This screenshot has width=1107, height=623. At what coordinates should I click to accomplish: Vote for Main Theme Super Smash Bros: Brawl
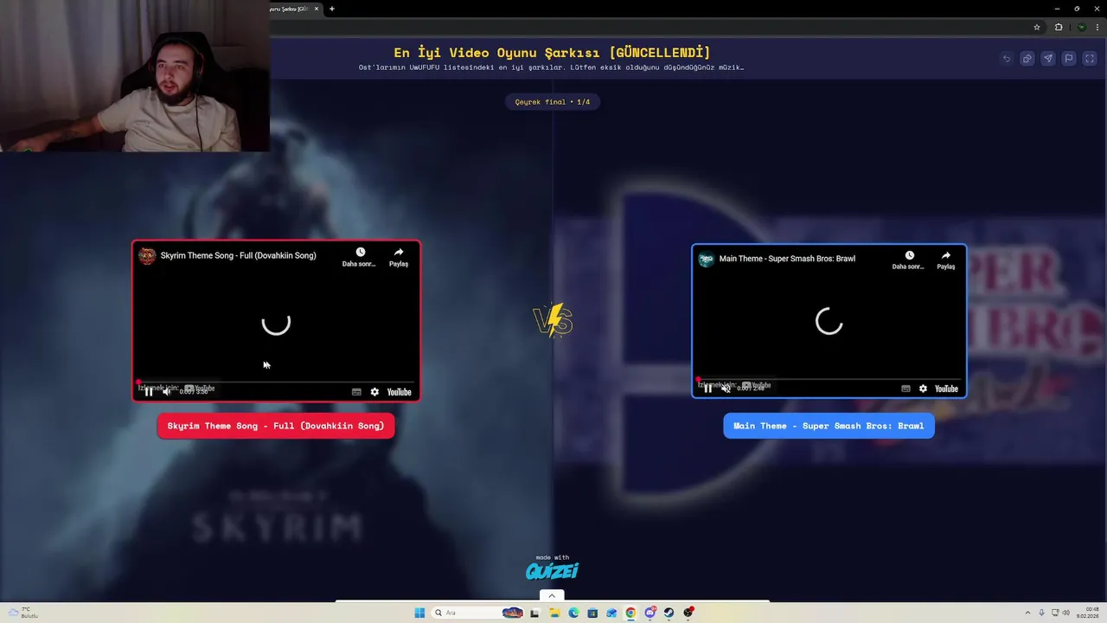(x=829, y=426)
